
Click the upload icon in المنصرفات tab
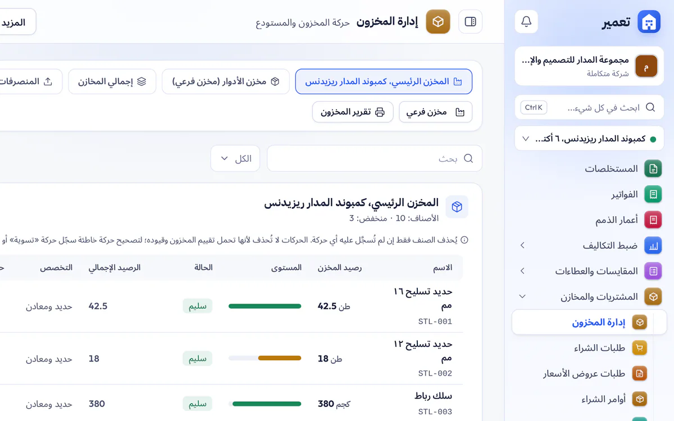(x=48, y=81)
